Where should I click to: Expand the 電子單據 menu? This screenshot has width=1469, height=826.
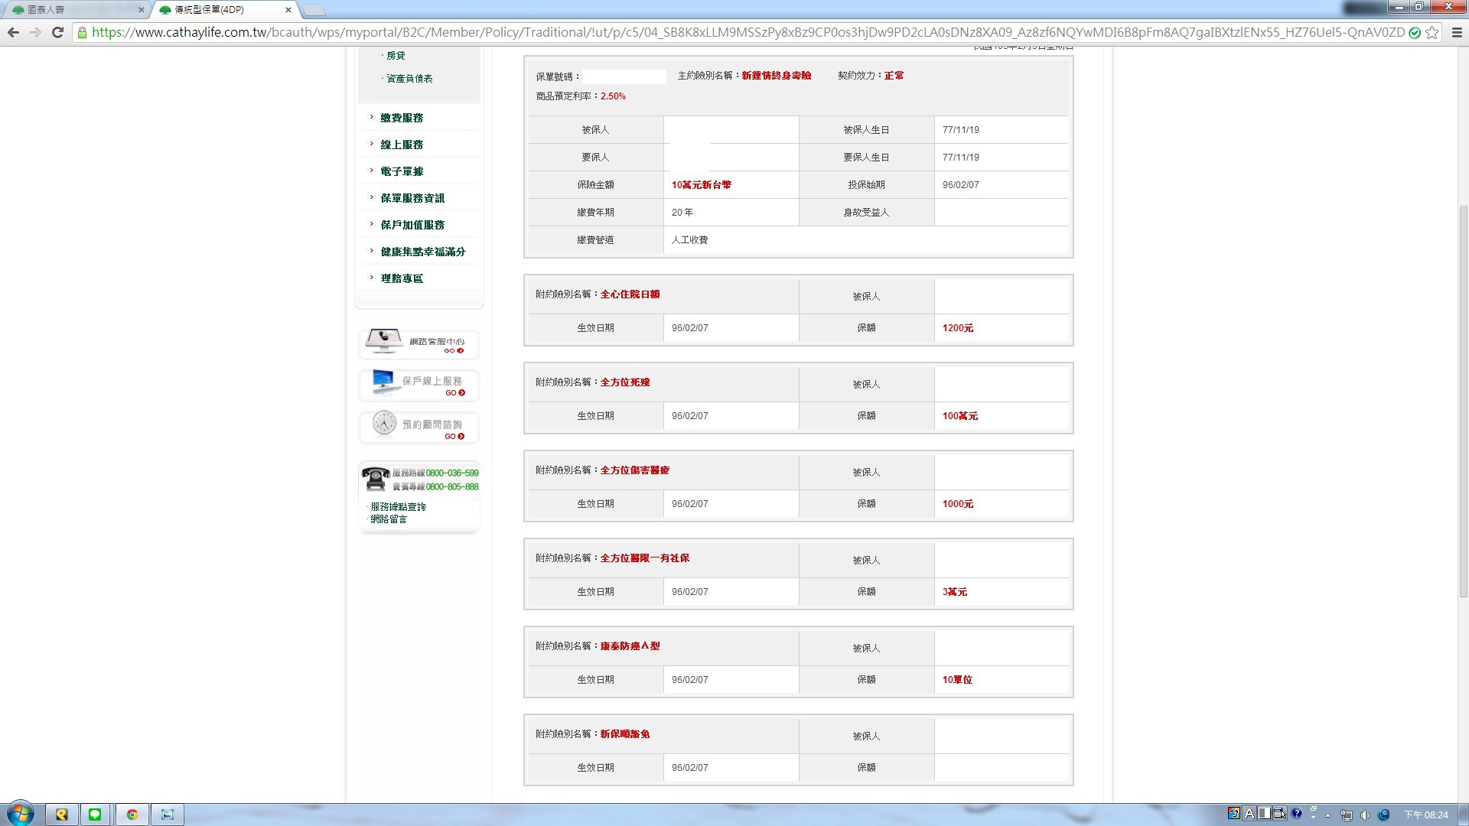click(x=402, y=171)
